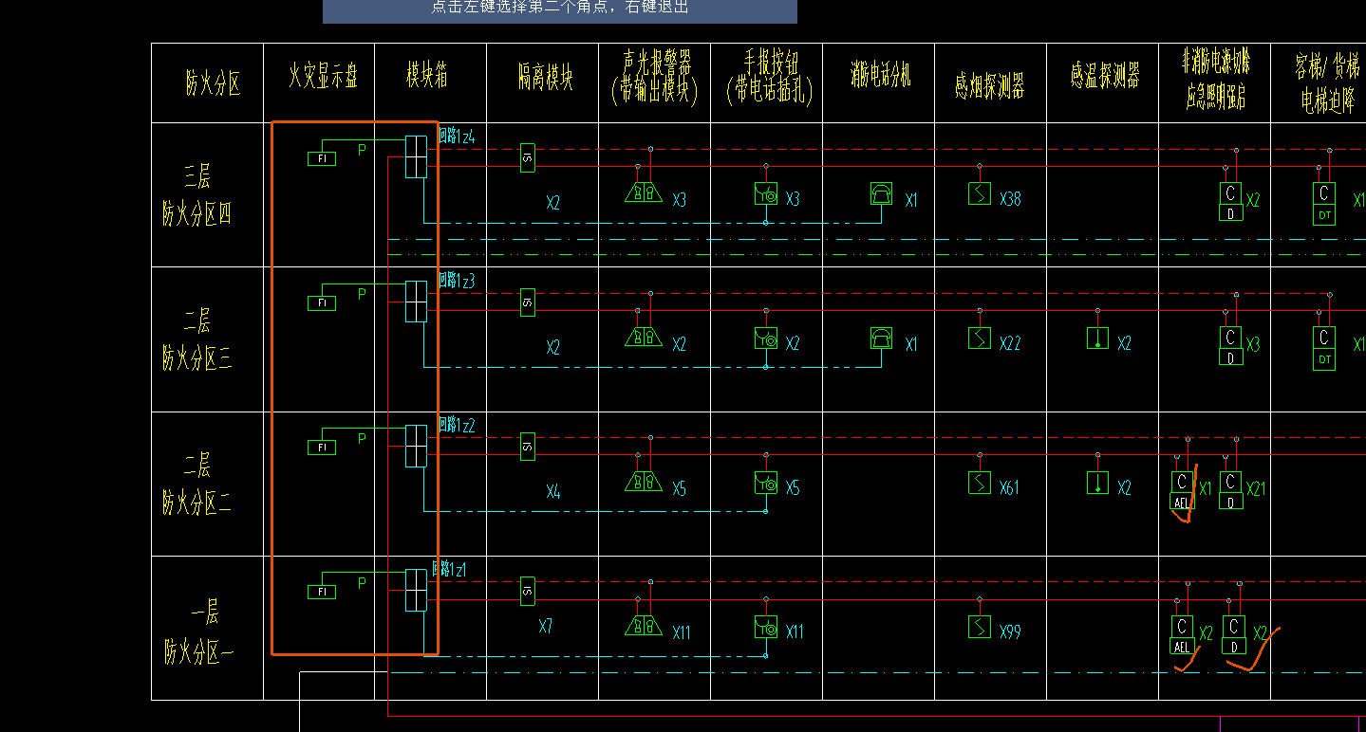This screenshot has height=732, width=1366.
Task: Select the smoke detector symbol labeled X61
Action: click(980, 483)
